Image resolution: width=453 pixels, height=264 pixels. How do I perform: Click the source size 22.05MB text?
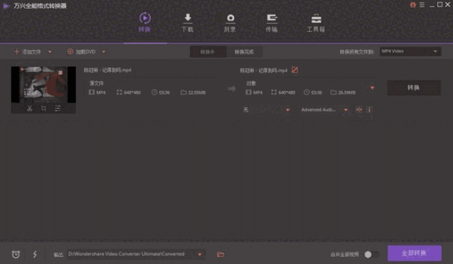197,93
